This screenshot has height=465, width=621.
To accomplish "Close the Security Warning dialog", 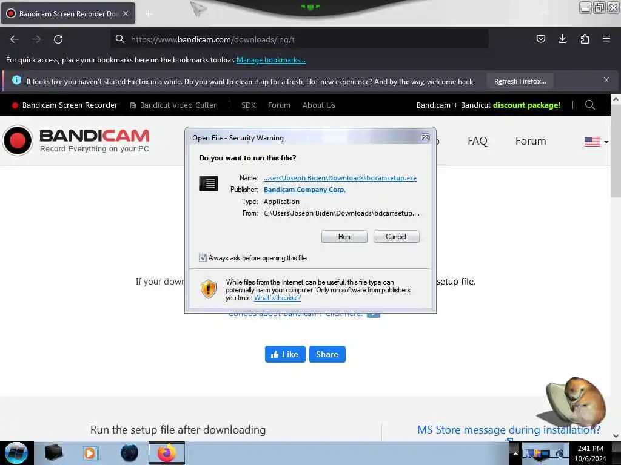I will 425,137.
